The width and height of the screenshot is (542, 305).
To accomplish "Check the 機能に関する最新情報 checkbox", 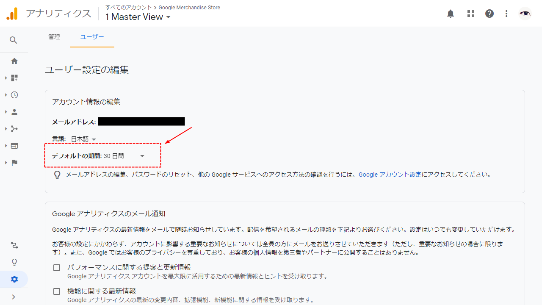I will click(57, 291).
